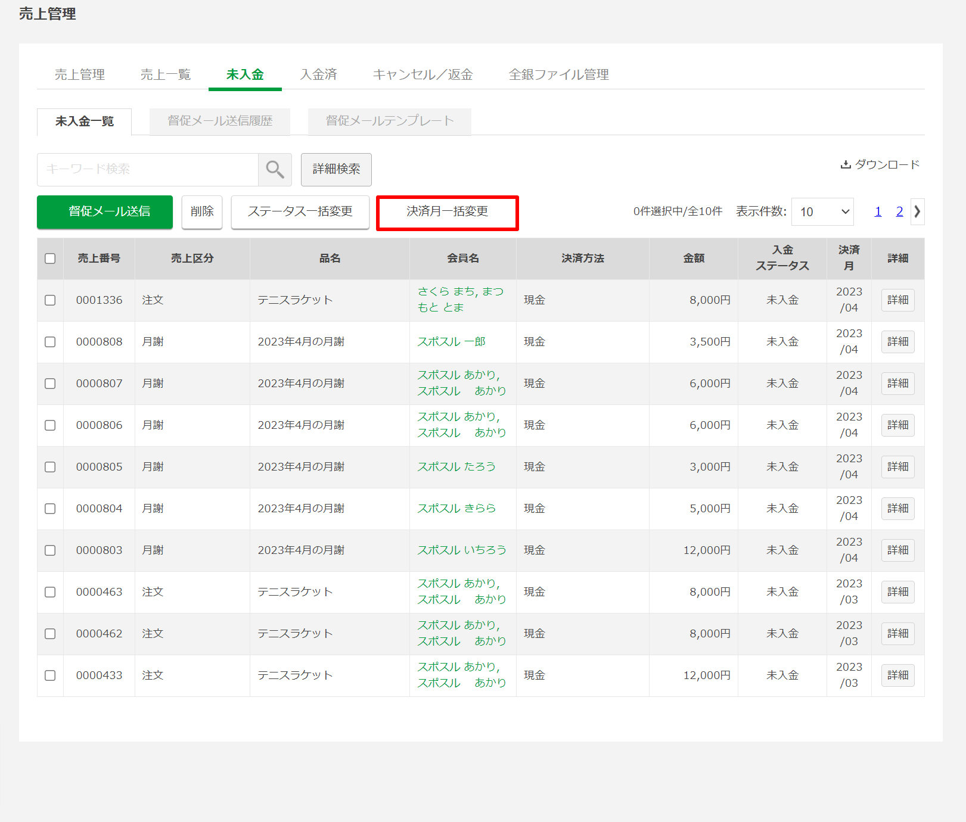Open 詳細 for sale 0001336
This screenshot has height=822, width=966.
(898, 300)
